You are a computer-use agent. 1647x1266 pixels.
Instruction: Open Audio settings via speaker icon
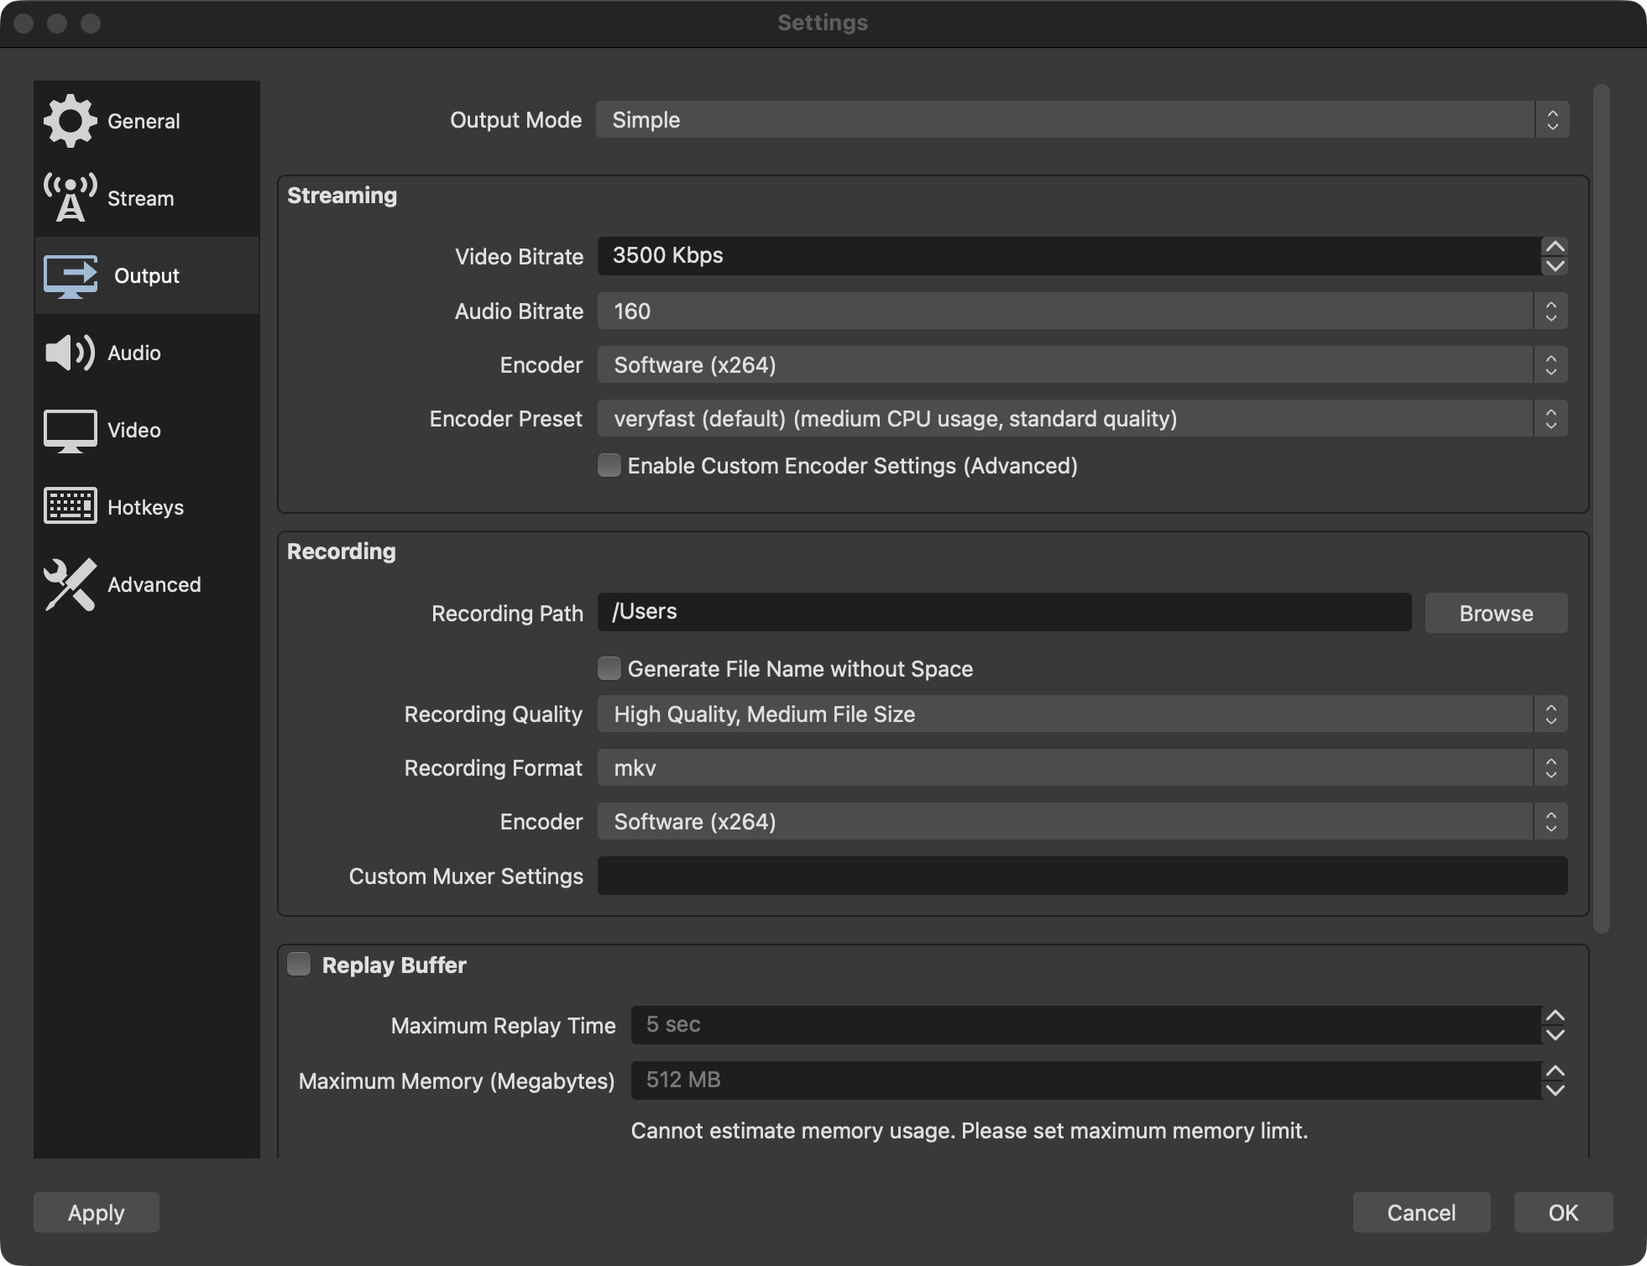pos(71,353)
